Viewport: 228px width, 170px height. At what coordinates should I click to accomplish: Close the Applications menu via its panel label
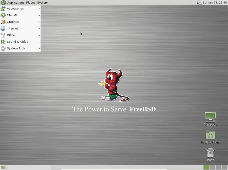tap(16, 3)
